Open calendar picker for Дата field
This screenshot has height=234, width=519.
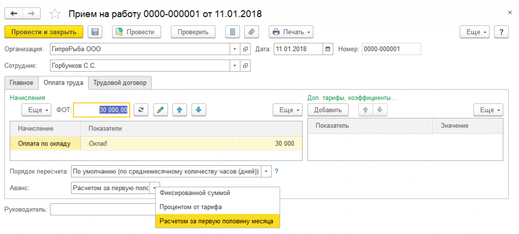[328, 49]
